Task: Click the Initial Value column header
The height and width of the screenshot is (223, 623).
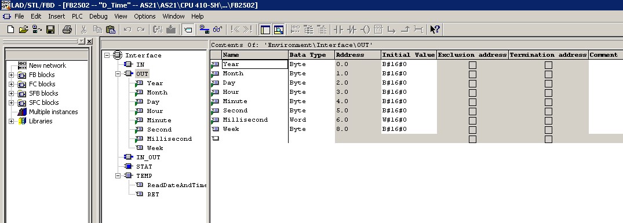Action: pyautogui.click(x=409, y=55)
